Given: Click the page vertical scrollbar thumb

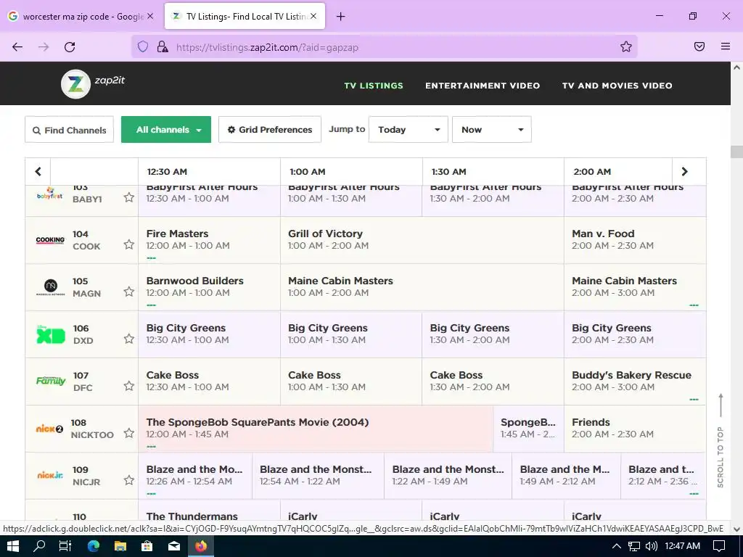Looking at the screenshot, I should [x=736, y=152].
